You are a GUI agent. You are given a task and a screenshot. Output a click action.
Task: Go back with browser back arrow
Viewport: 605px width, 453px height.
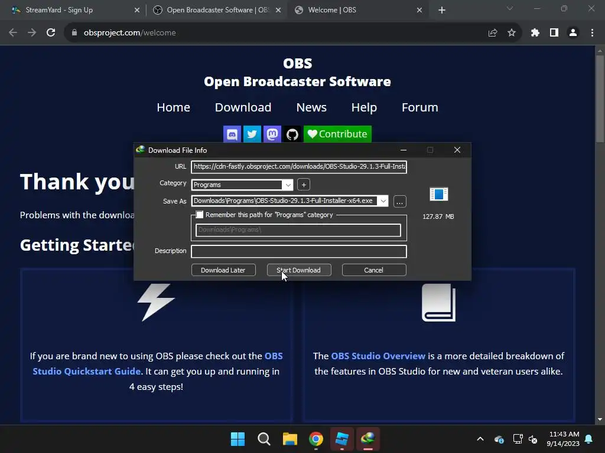[13, 33]
